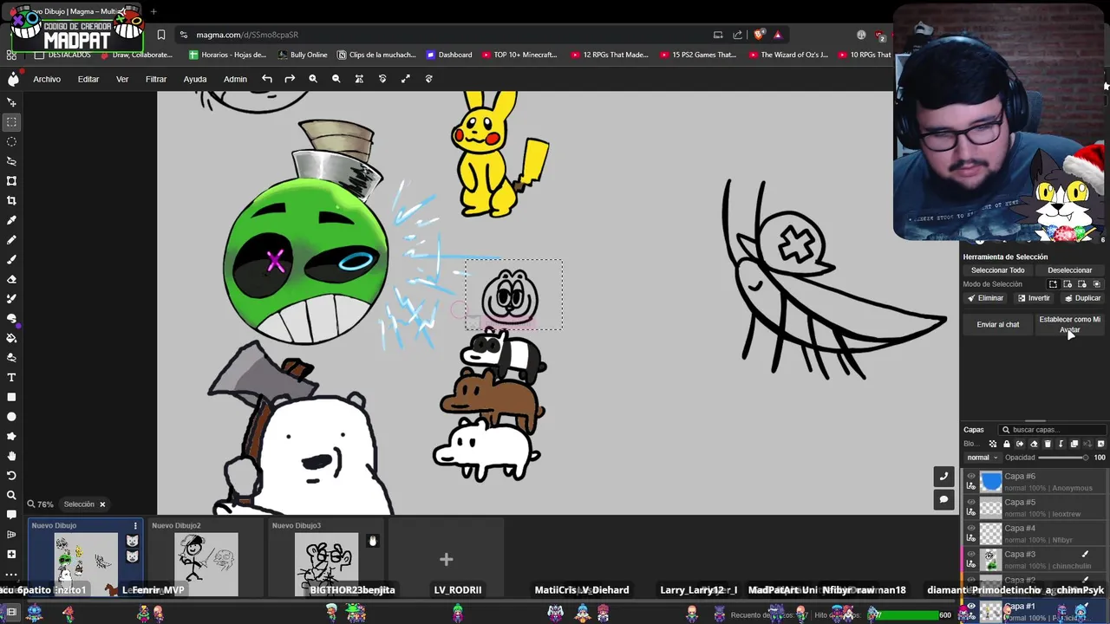Click the buscar capas search field

click(x=1054, y=430)
